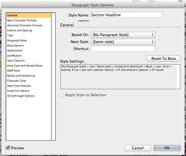Open Drop Caps and Nested Styles
186x156 pixels.
[x=29, y=66]
